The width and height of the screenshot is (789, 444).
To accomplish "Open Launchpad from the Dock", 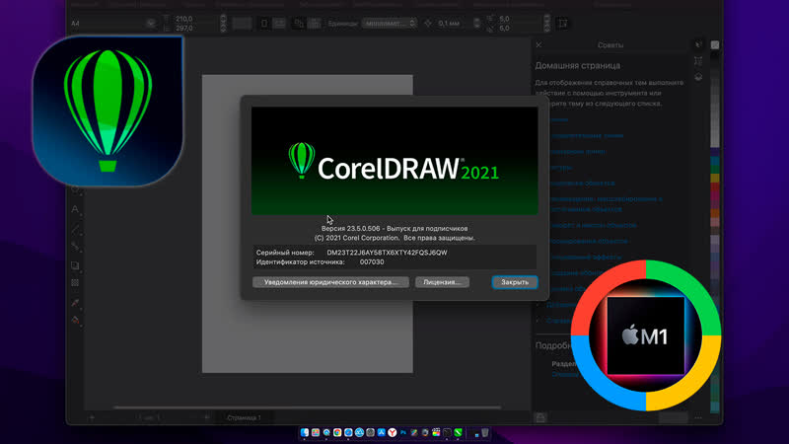I will 316,432.
